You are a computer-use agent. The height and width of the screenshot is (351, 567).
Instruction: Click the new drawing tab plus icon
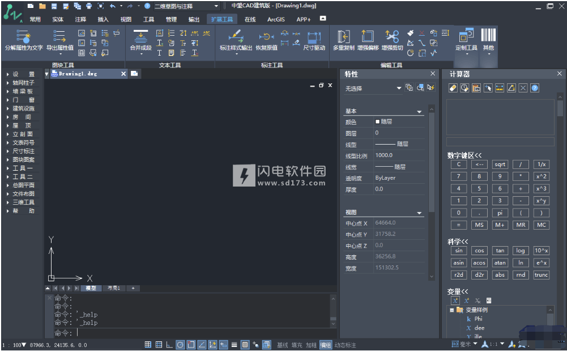[134, 74]
